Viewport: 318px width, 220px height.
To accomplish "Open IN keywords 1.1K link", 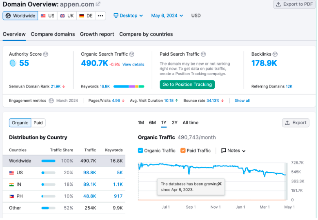I will pyautogui.click(x=118, y=184).
